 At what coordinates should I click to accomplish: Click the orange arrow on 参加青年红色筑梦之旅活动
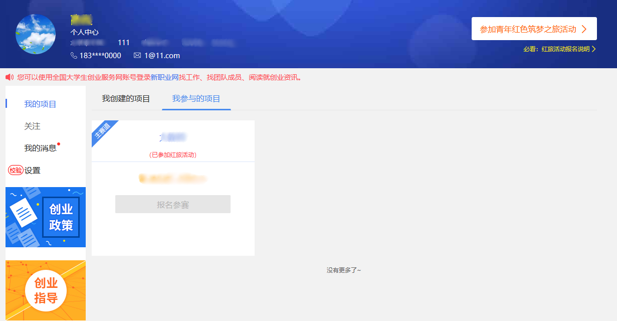tap(584, 29)
